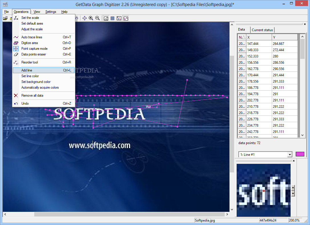The width and height of the screenshot is (310, 225).
Task: Select X cell 170.444
Action: [x=259, y=75]
